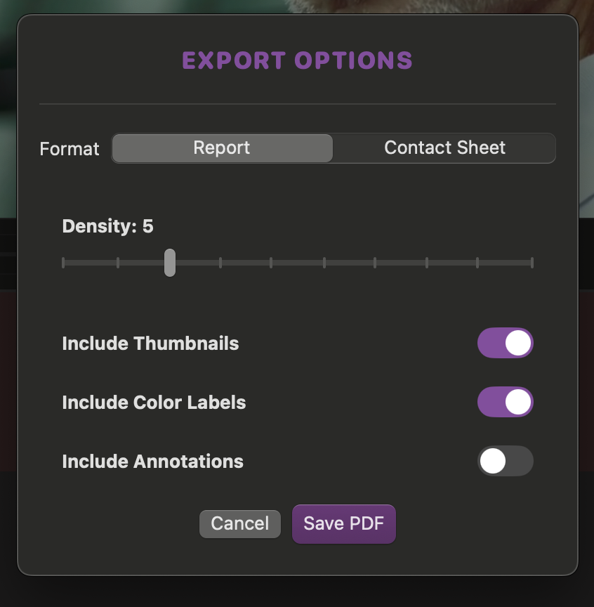Click the Cancel button
This screenshot has height=607, width=594.
click(240, 524)
